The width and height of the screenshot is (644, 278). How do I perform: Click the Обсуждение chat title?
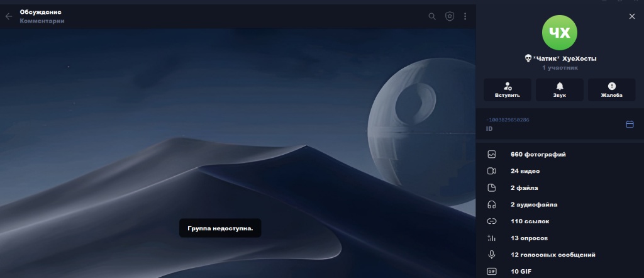[41, 13]
